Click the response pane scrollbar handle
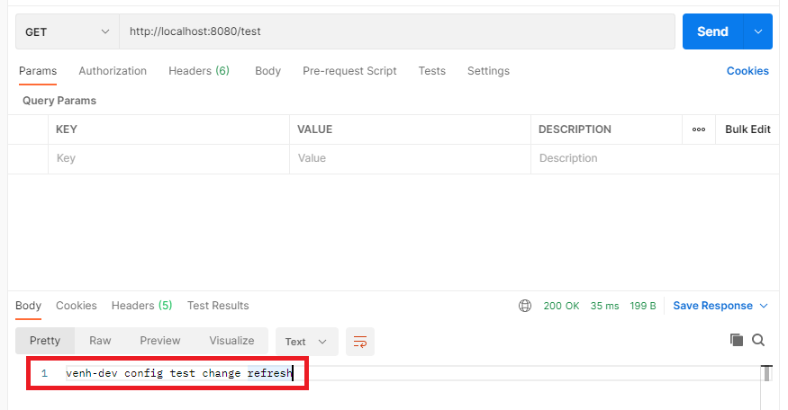Screen dimensions: 788x410 tap(766, 373)
